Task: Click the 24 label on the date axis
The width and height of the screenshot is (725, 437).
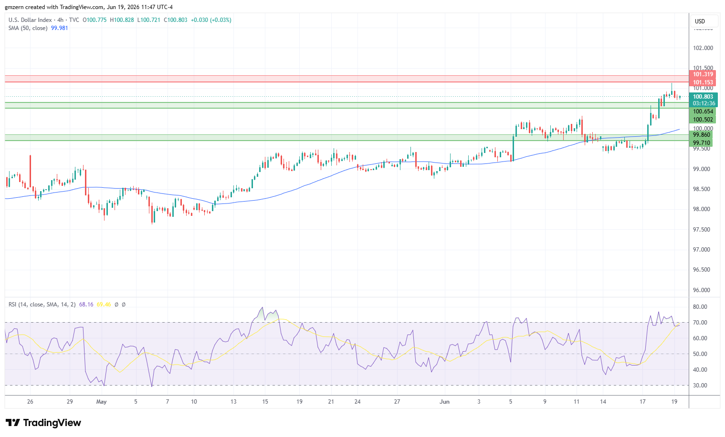Action: pos(357,402)
